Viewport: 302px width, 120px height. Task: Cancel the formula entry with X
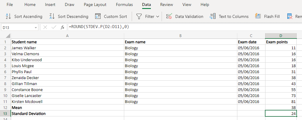(x=45, y=27)
